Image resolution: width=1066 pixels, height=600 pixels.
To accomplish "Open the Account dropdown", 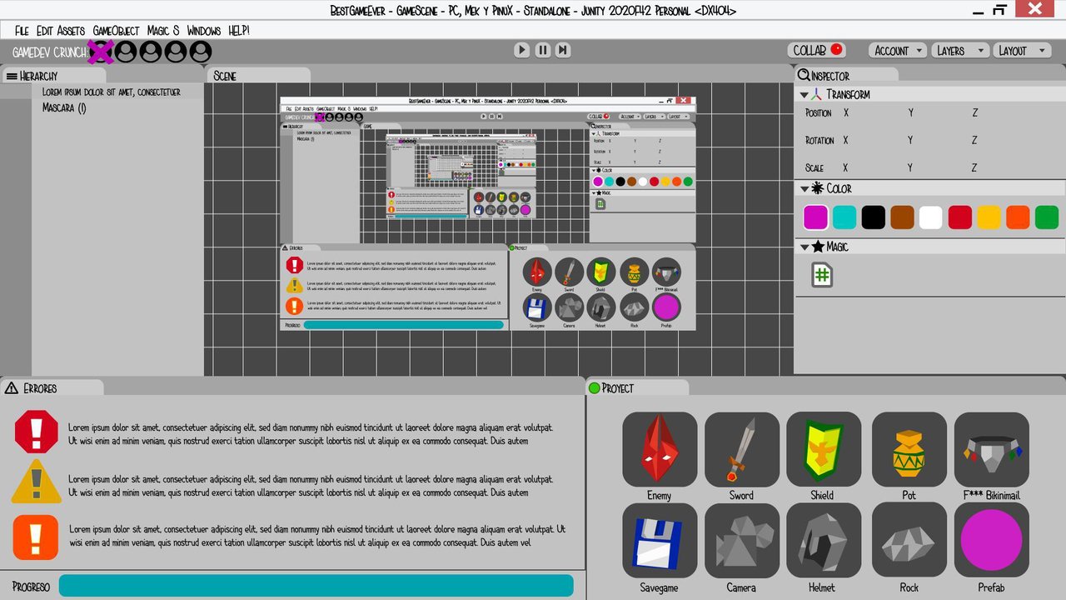I will (899, 51).
